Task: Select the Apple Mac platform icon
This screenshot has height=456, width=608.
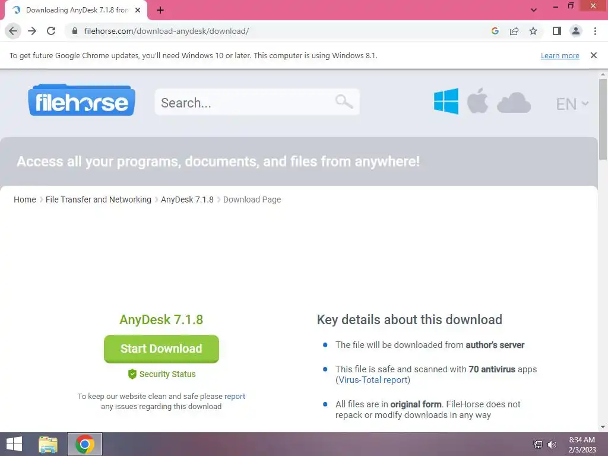Action: point(477,101)
